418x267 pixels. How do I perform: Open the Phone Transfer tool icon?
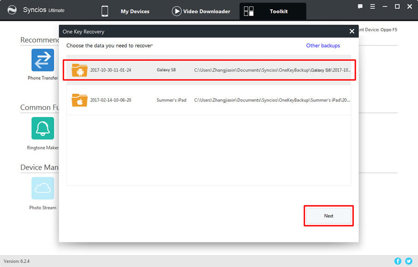43,60
